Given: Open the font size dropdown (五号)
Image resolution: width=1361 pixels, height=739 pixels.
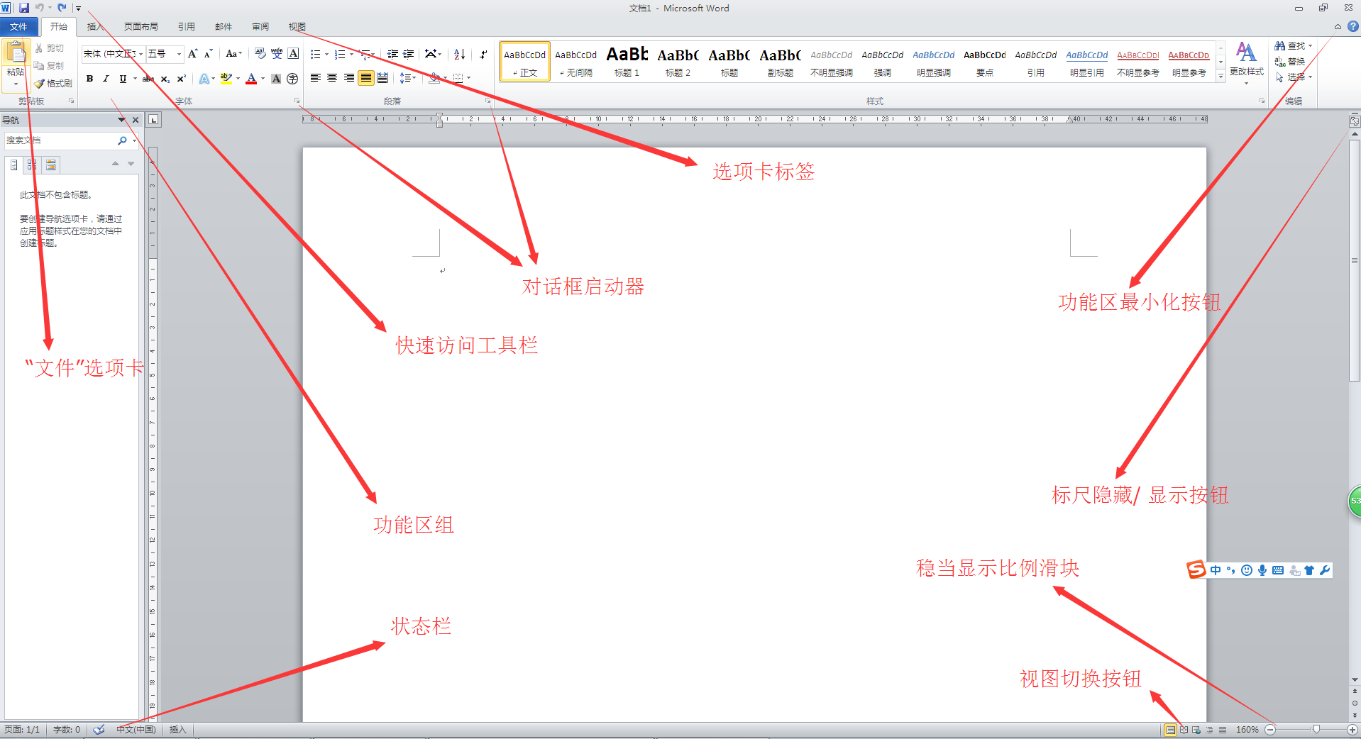Looking at the screenshot, I should pyautogui.click(x=179, y=54).
